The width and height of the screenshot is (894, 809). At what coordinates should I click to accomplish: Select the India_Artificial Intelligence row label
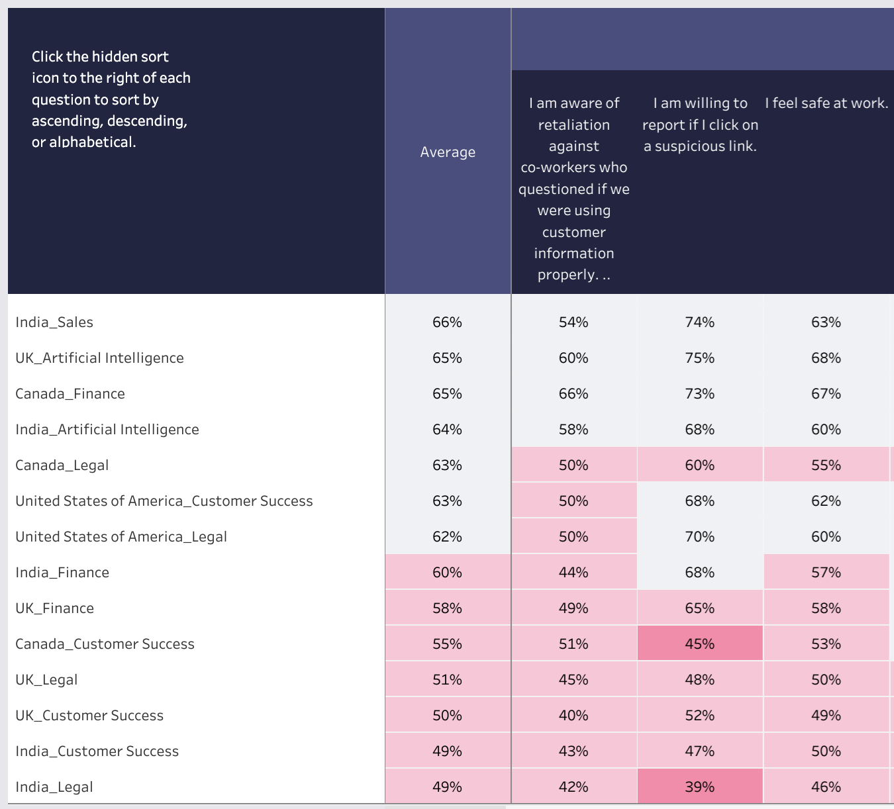(x=107, y=430)
